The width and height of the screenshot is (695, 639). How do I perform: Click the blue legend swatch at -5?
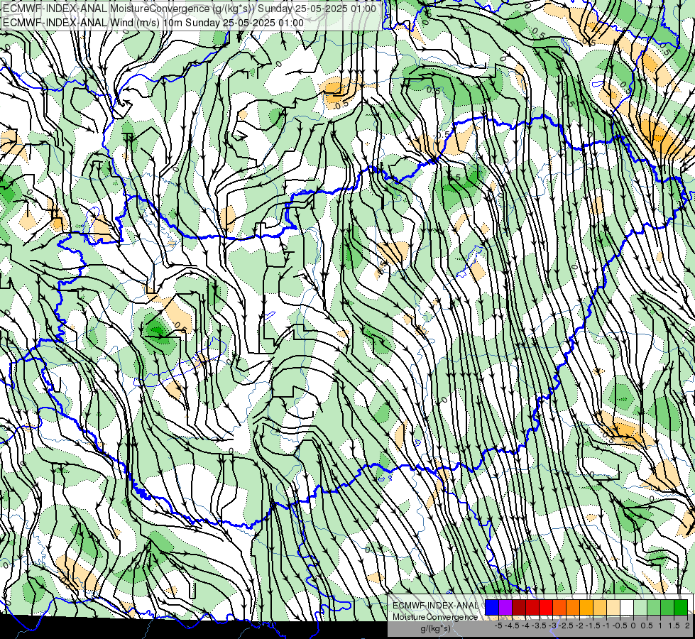492,607
